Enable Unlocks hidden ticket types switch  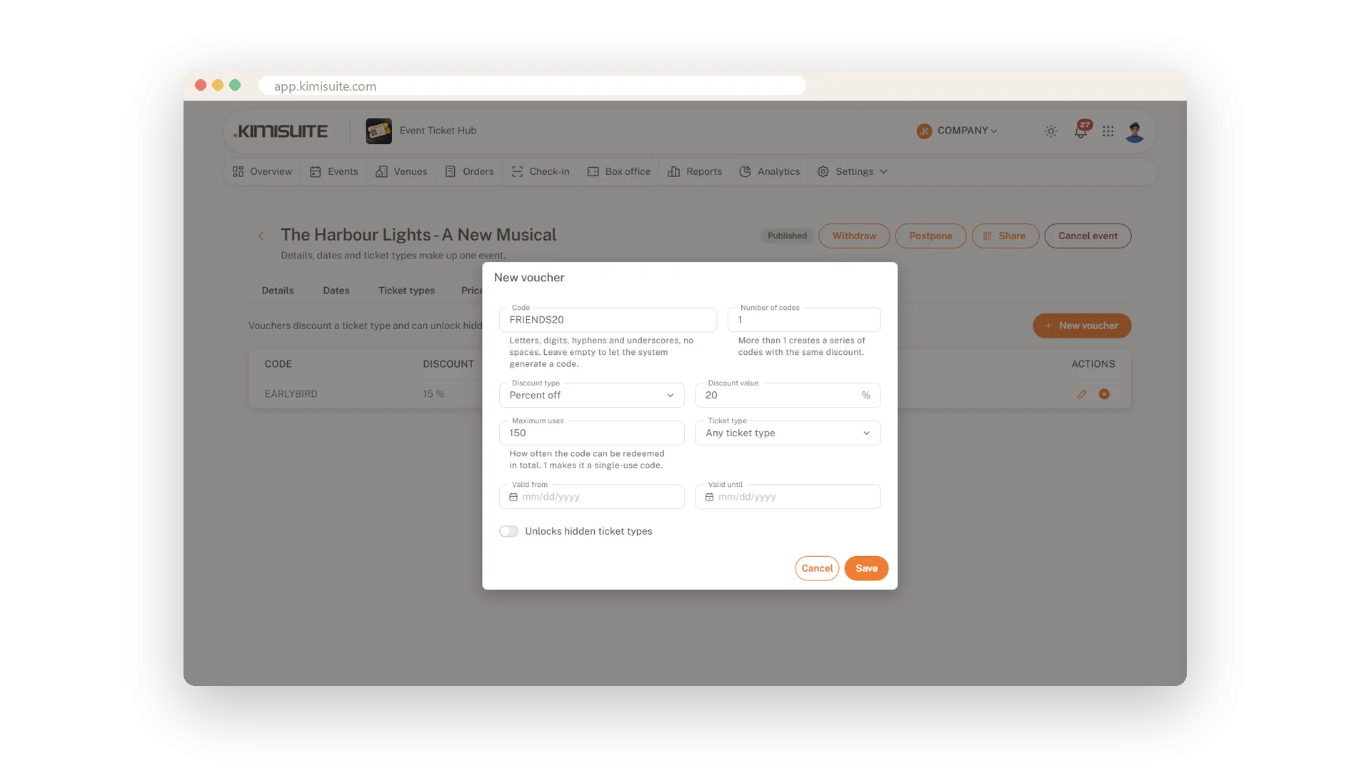[x=508, y=531]
